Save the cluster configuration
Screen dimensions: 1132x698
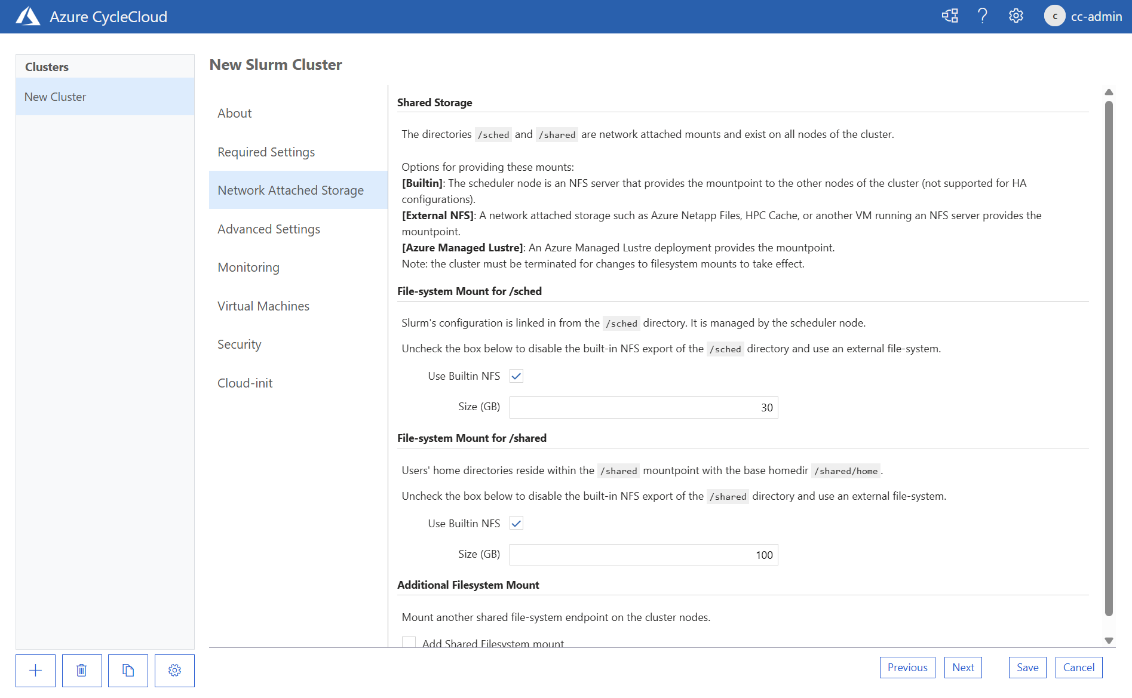(1027, 668)
